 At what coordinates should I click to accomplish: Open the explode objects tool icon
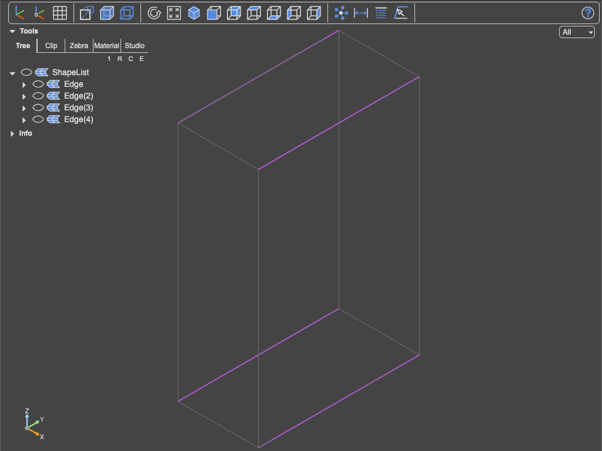pyautogui.click(x=341, y=13)
